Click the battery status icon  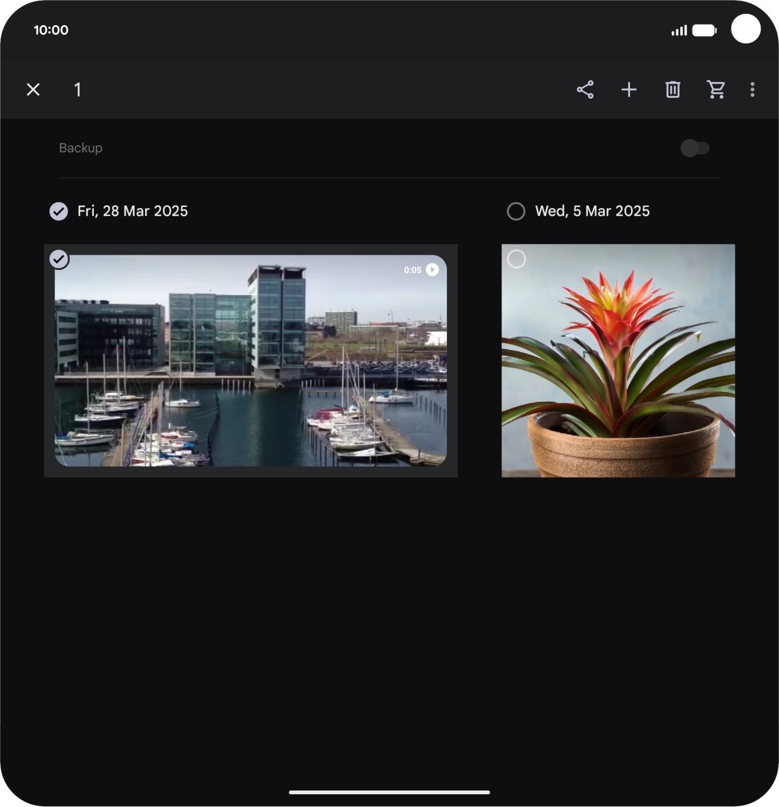[x=704, y=31]
